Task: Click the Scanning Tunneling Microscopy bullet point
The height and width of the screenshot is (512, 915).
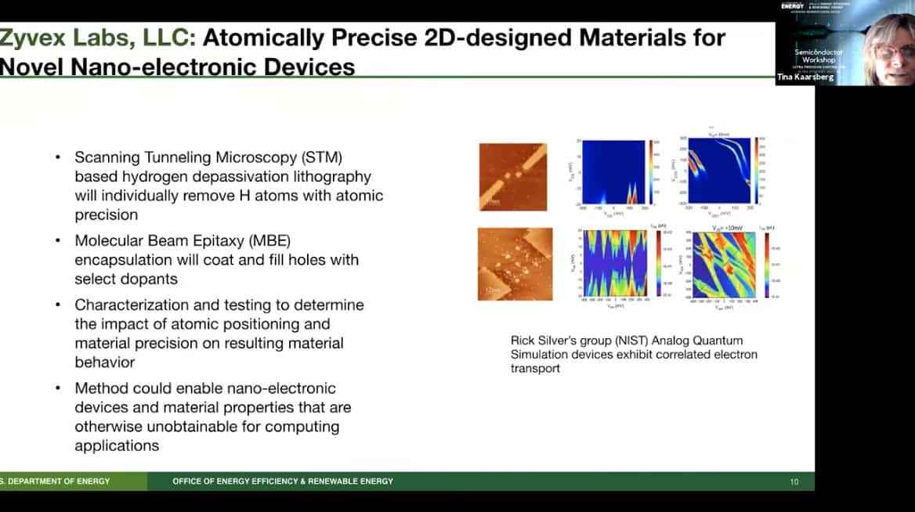Action: click(x=229, y=186)
